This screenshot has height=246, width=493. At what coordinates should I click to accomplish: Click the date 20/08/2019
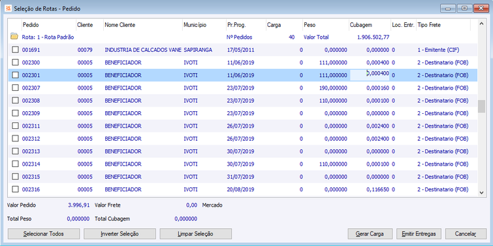[x=241, y=189]
